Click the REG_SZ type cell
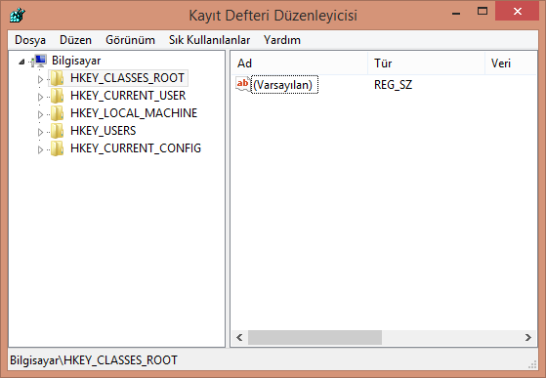The width and height of the screenshot is (546, 378). [393, 85]
